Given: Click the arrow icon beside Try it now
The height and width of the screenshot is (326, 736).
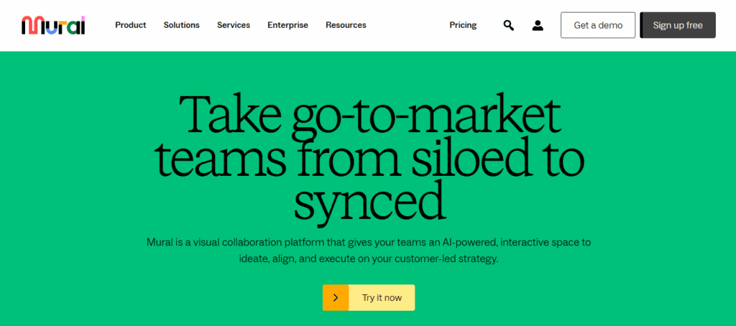Looking at the screenshot, I should click(x=336, y=297).
